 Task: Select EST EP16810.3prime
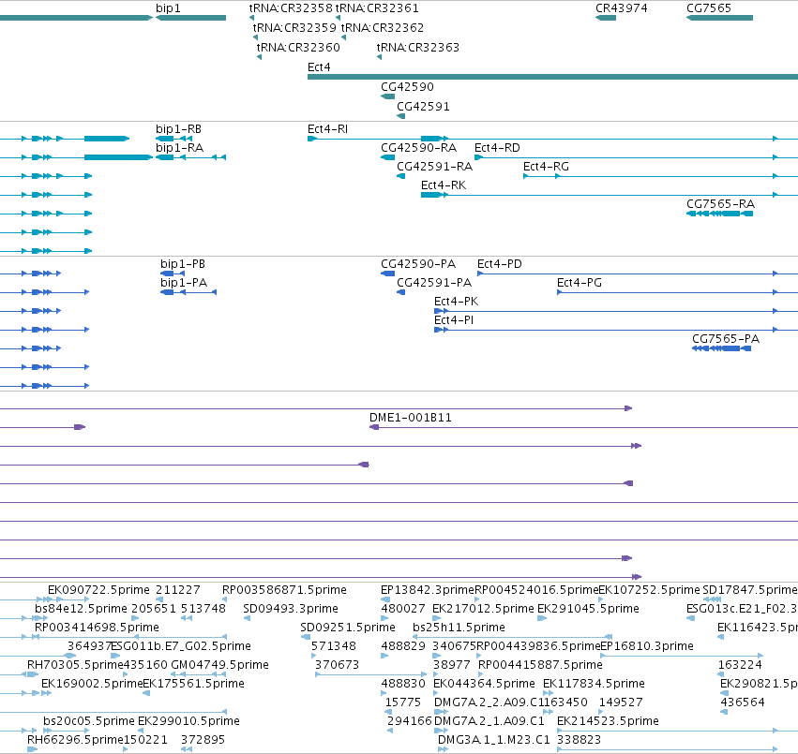[x=647, y=646]
